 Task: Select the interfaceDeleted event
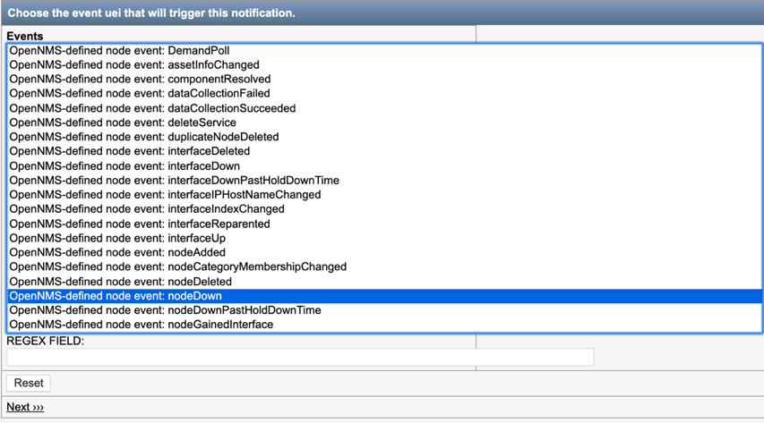(385, 151)
